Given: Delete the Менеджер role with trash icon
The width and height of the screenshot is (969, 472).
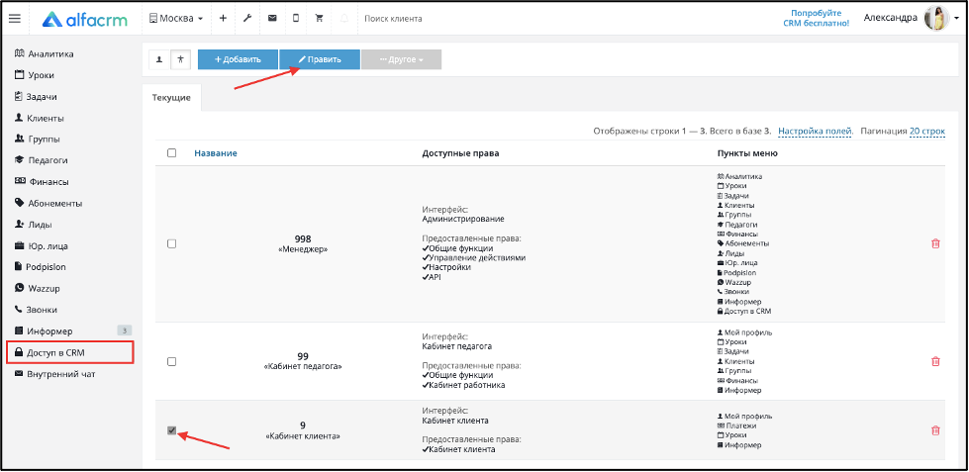Looking at the screenshot, I should pyautogui.click(x=935, y=244).
